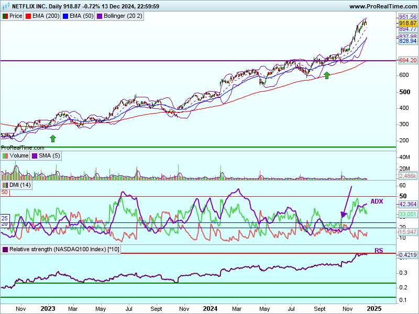
Task: Select the blue EMA (50) color swatch
Action: [65, 16]
